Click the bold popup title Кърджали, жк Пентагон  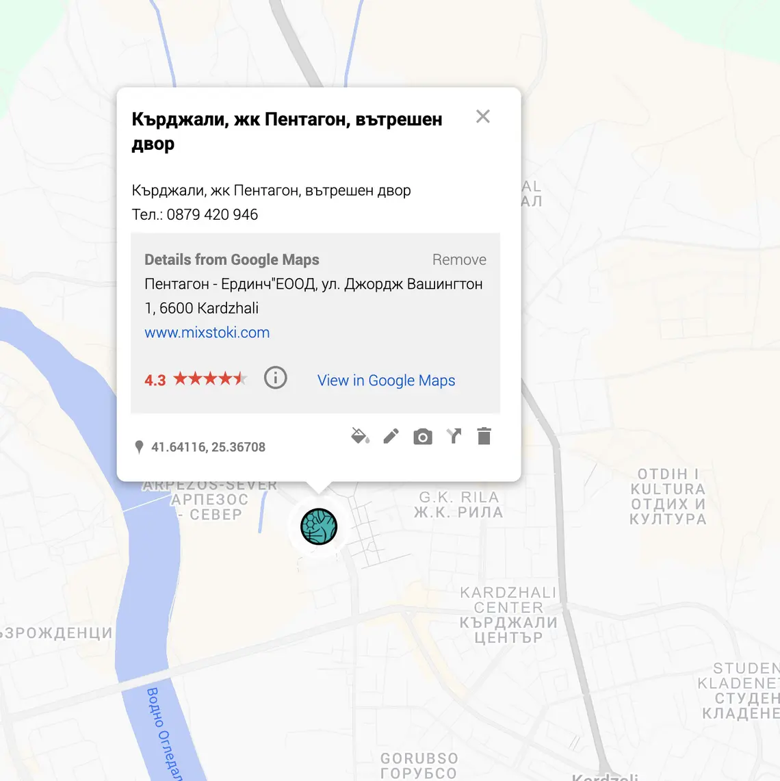tap(287, 131)
